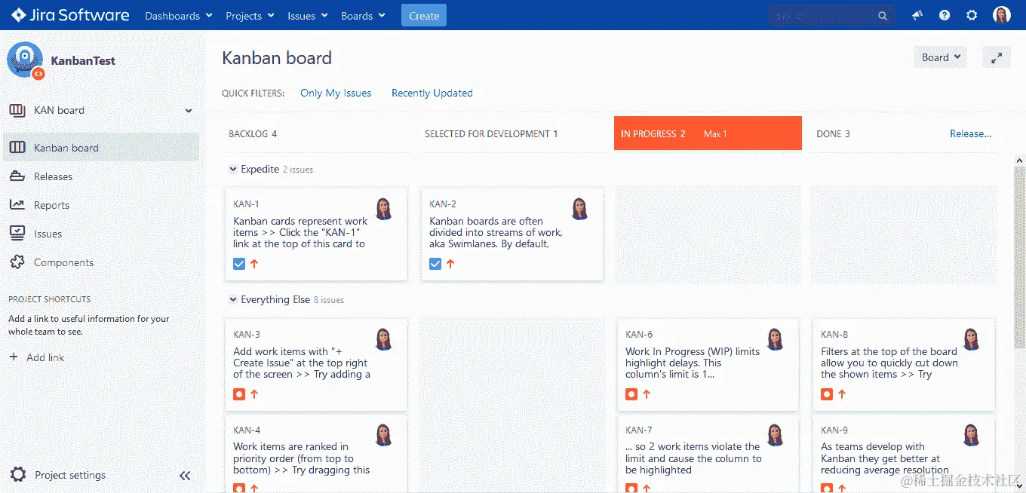Click the issue type icon on KAN-8
Image resolution: width=1026 pixels, height=493 pixels.
click(x=827, y=394)
